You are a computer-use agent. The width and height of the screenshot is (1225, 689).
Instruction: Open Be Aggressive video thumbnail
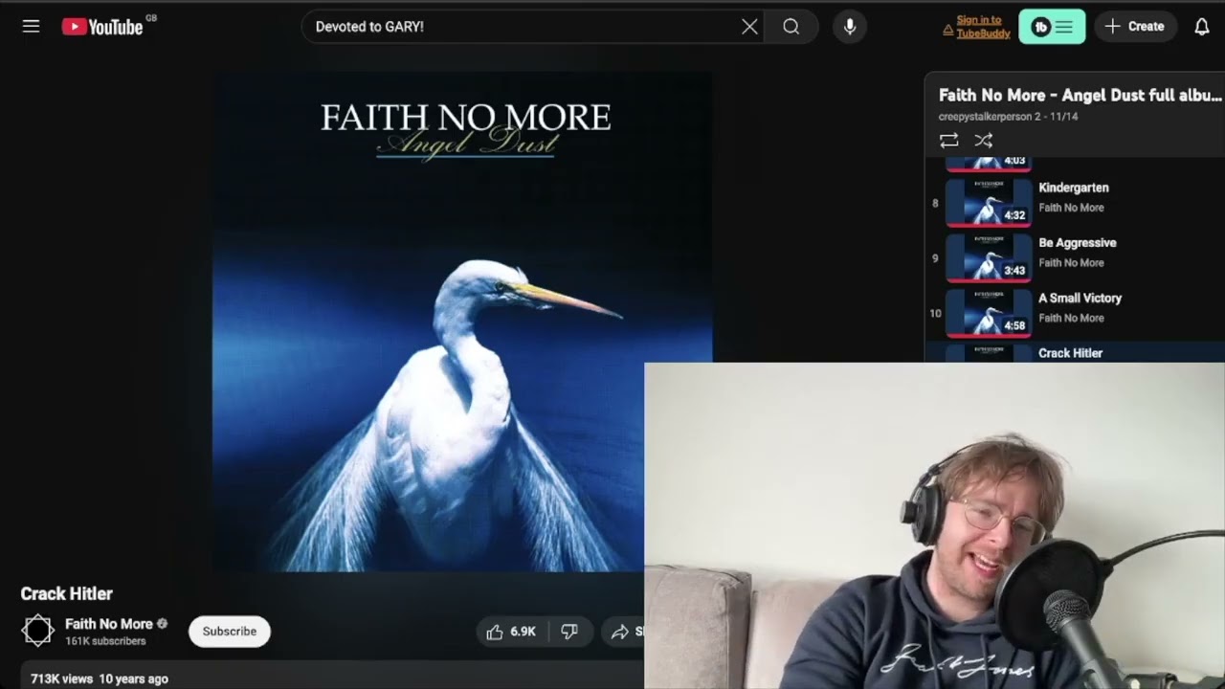tap(989, 258)
